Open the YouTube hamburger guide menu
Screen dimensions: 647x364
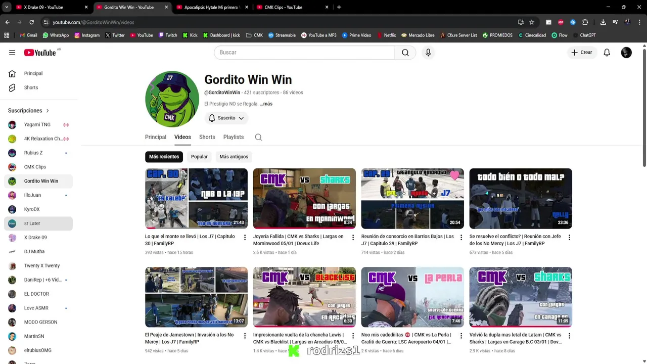12,53
